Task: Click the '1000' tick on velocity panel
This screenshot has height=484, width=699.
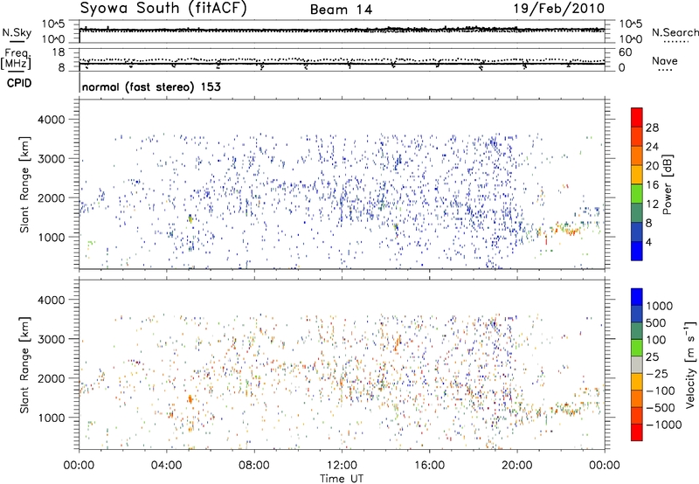Action: [51, 418]
